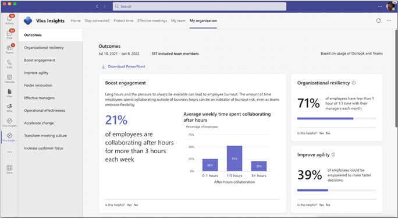Screen dimensions: 398x219
Task: Answer Yes on Boost engagement helpful prompt
Action: pos(129,205)
